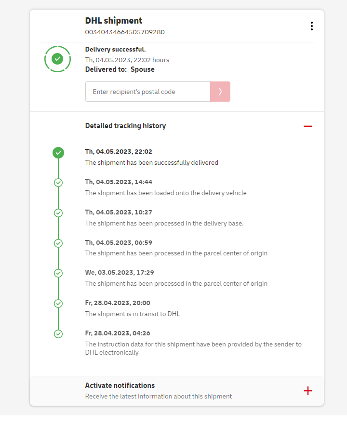Collapse detailed tracking history with minus icon

point(308,126)
